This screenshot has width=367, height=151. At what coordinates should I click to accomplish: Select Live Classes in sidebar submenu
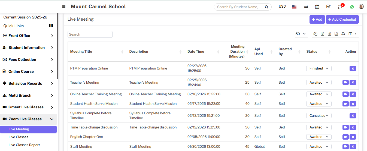tap(19, 137)
